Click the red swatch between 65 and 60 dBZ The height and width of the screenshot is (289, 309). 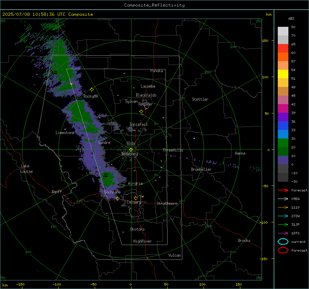coord(283,48)
